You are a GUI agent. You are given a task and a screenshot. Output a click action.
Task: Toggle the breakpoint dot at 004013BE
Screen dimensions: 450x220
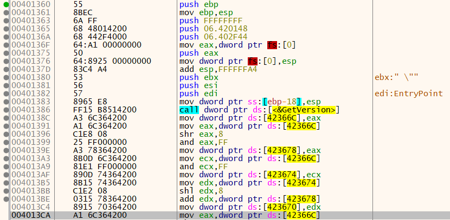point(5,199)
